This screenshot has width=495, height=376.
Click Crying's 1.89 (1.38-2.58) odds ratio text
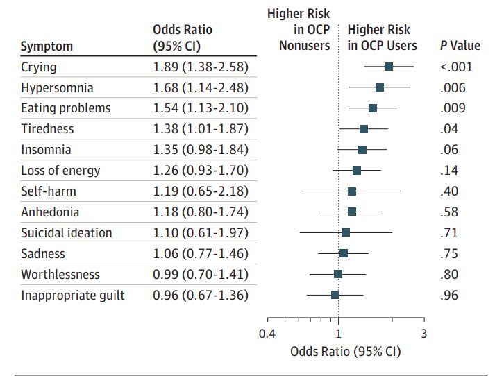pos(200,67)
